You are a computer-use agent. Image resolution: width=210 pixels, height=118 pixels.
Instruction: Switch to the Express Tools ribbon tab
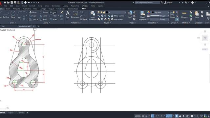pos(73,9)
